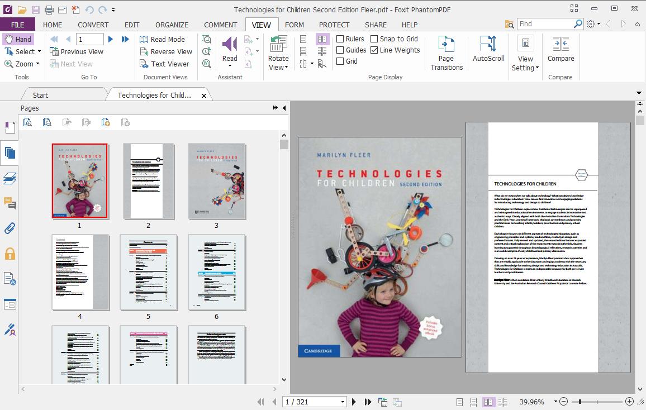Click the Save icon in title bar
Image resolution: width=646 pixels, height=410 pixels.
pos(35,9)
